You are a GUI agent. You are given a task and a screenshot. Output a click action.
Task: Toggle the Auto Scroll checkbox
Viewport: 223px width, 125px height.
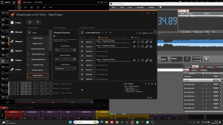coord(144,33)
